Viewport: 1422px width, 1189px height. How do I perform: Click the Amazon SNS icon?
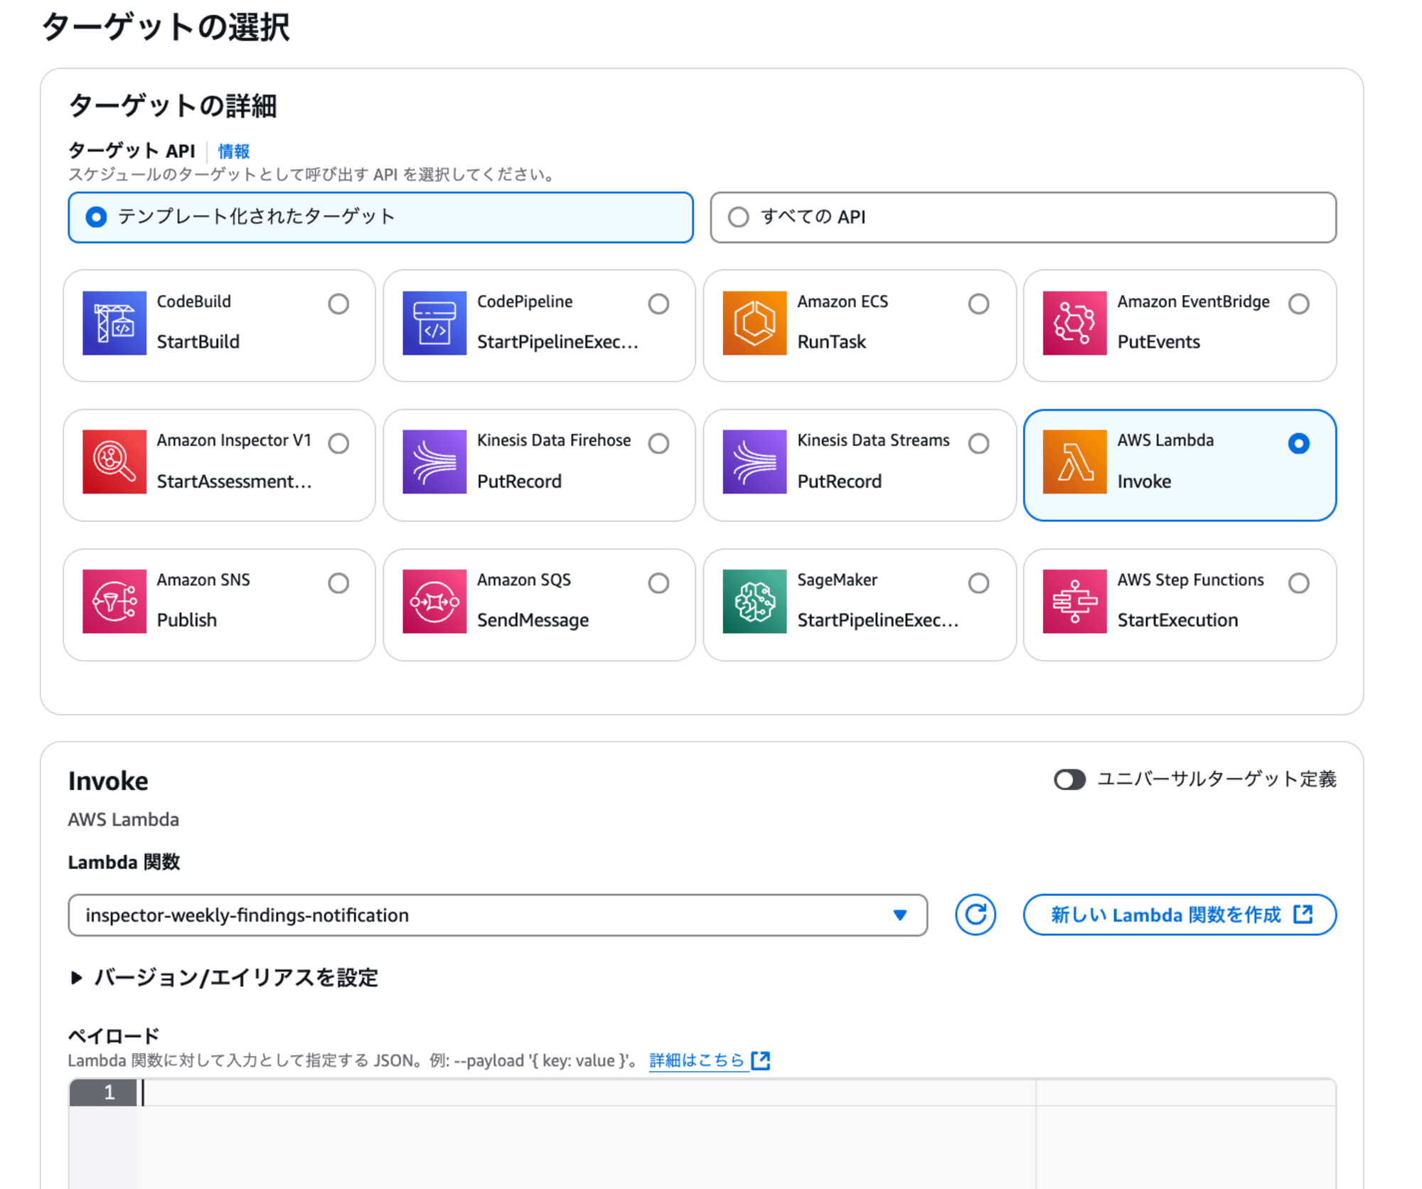114,601
